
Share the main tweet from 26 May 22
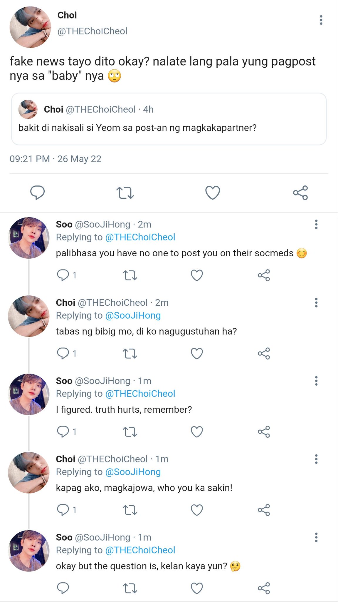click(x=300, y=193)
